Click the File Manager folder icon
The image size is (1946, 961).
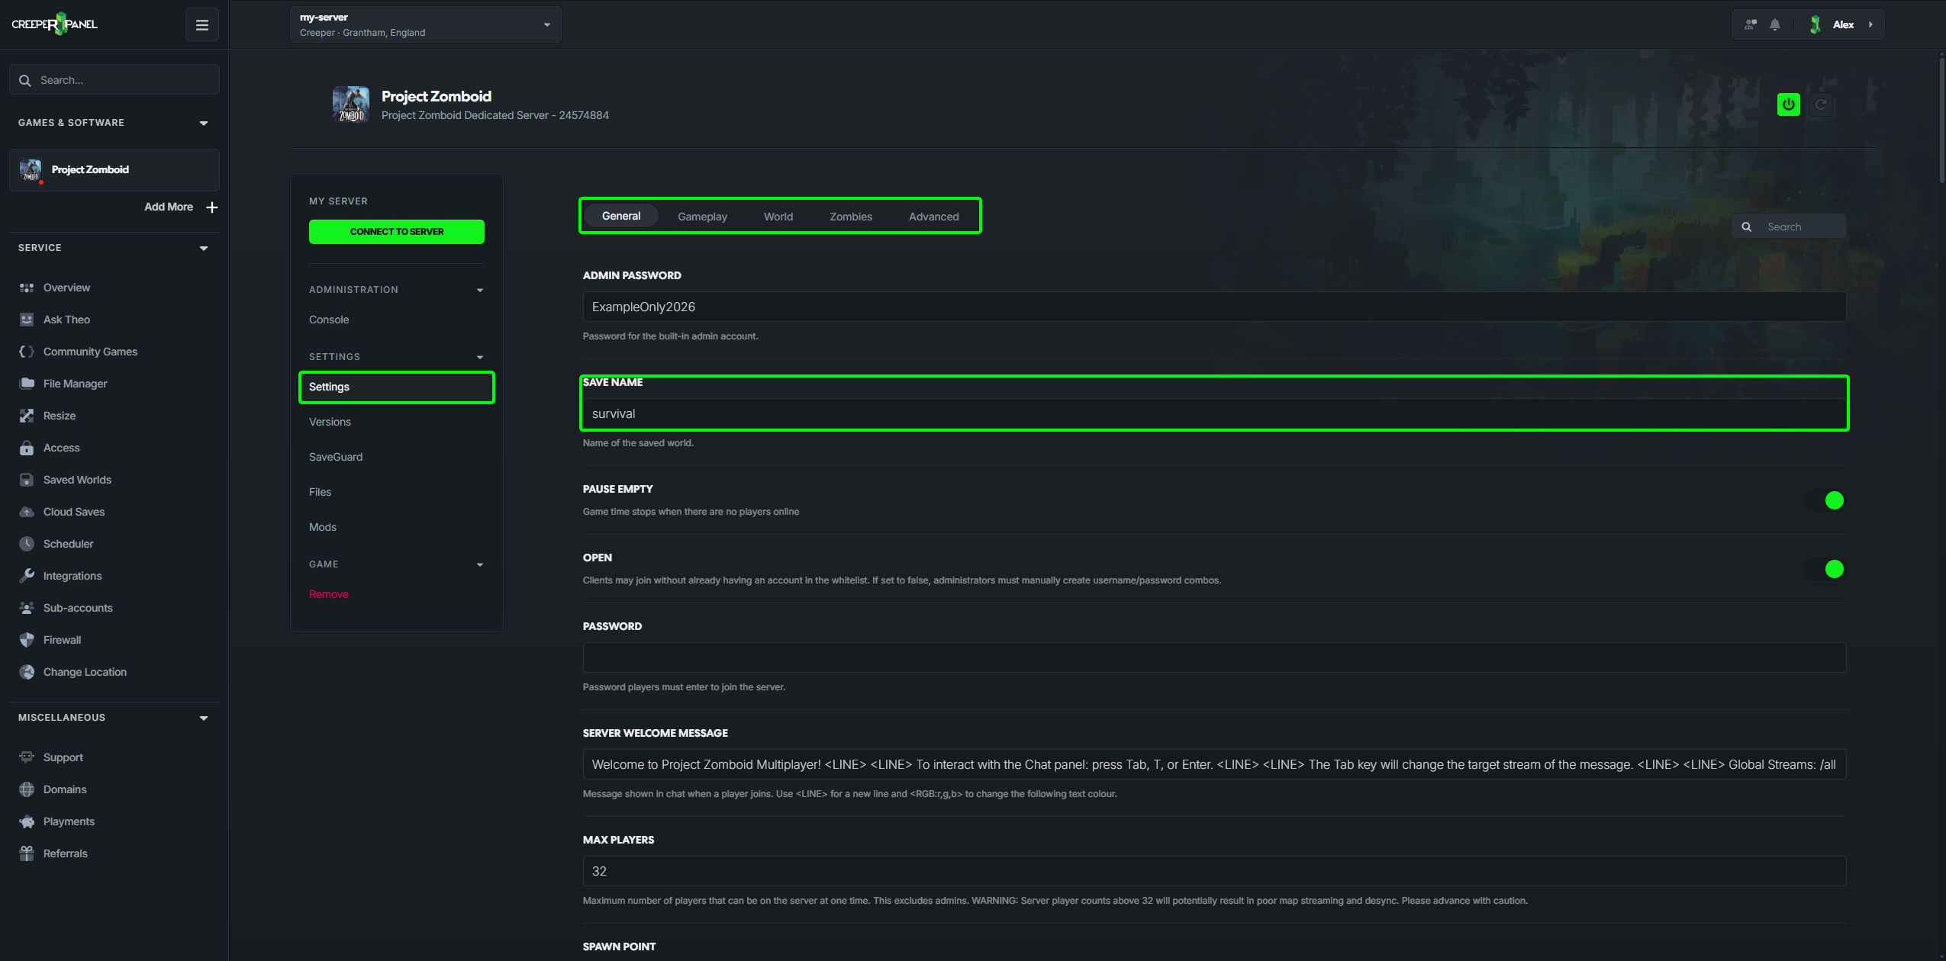click(x=27, y=384)
